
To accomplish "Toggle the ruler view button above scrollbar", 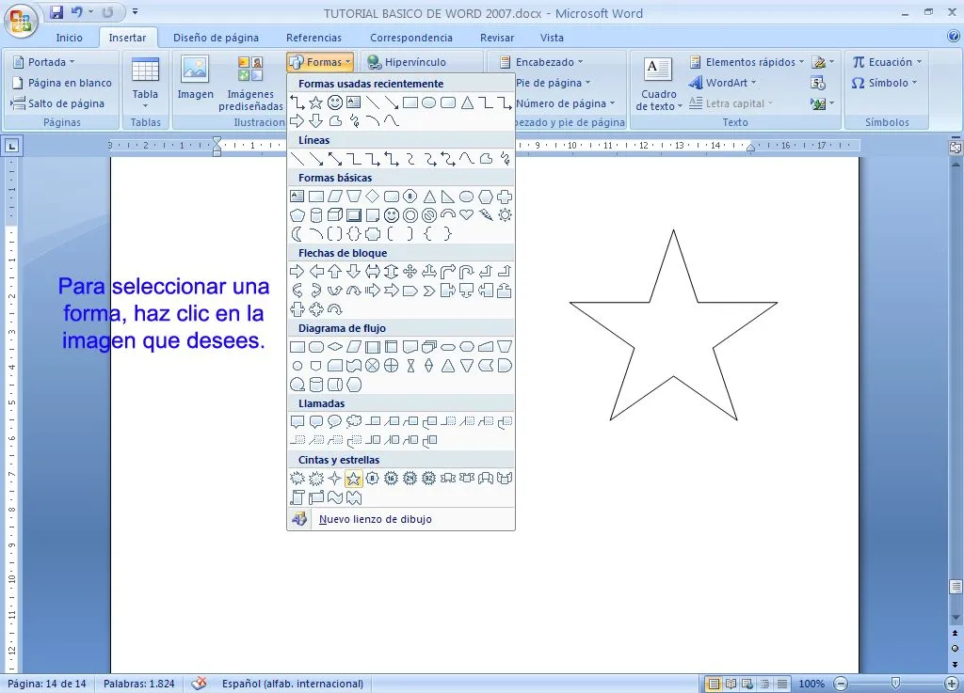I will 955,148.
